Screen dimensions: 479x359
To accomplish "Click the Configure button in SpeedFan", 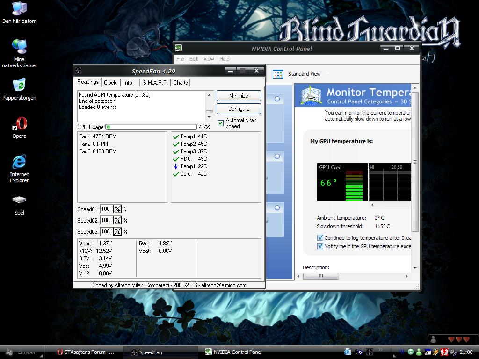I will coord(239,108).
